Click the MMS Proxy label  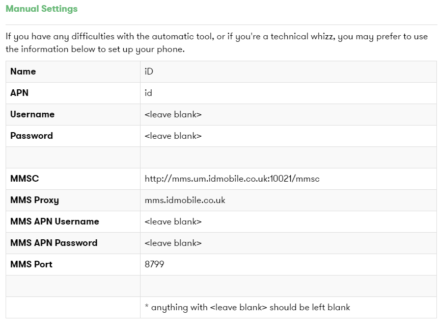[35, 200]
